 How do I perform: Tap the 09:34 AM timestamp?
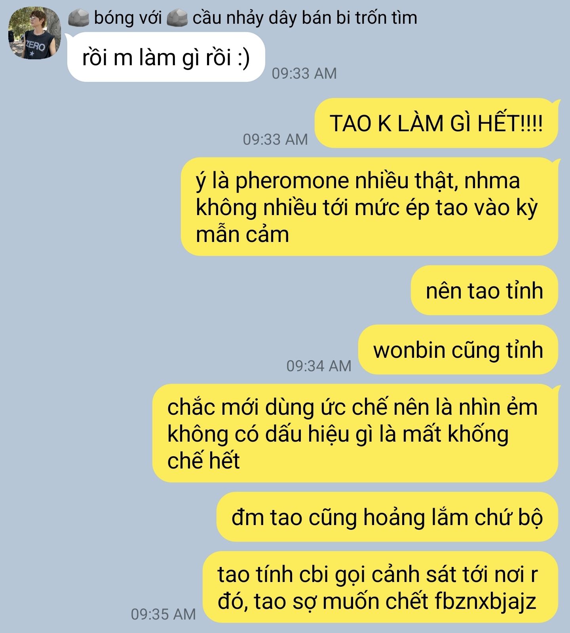[x=319, y=366]
